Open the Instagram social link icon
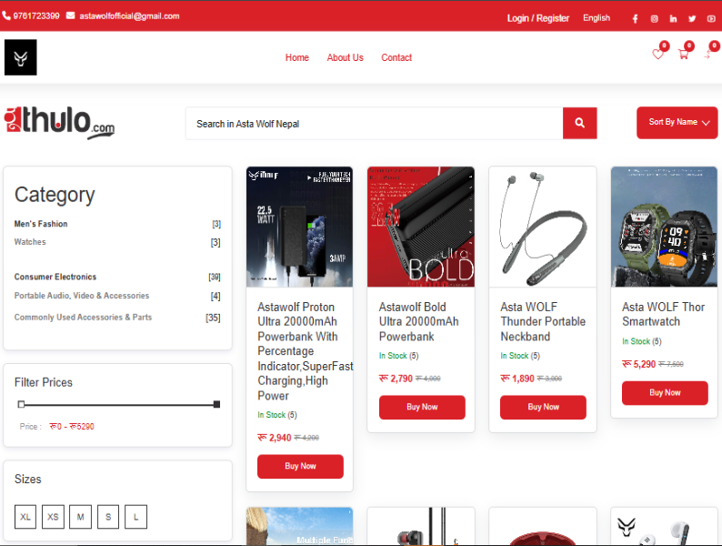Viewport: 722px width, 546px height. (x=654, y=18)
